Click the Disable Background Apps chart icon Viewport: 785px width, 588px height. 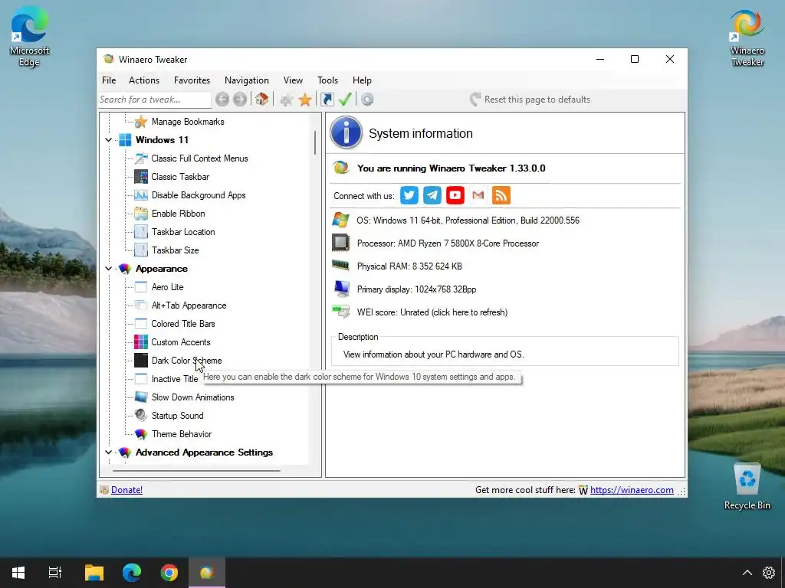click(141, 195)
